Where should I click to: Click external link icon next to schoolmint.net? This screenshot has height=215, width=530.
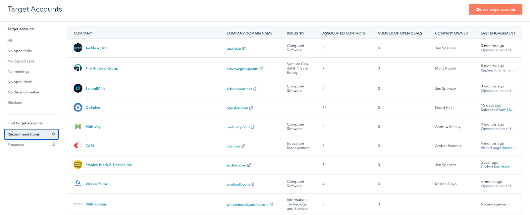(255, 89)
